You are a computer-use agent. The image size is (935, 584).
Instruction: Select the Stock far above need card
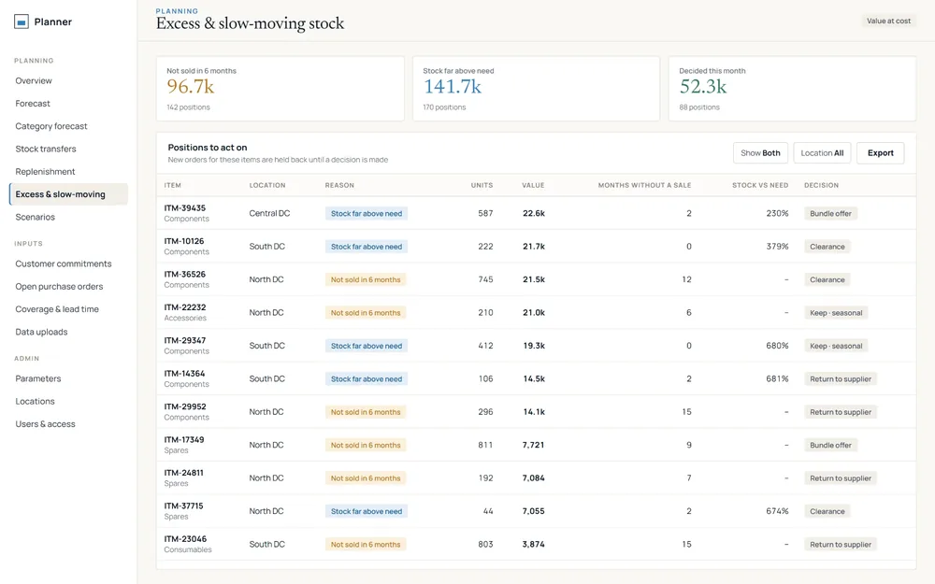point(536,89)
